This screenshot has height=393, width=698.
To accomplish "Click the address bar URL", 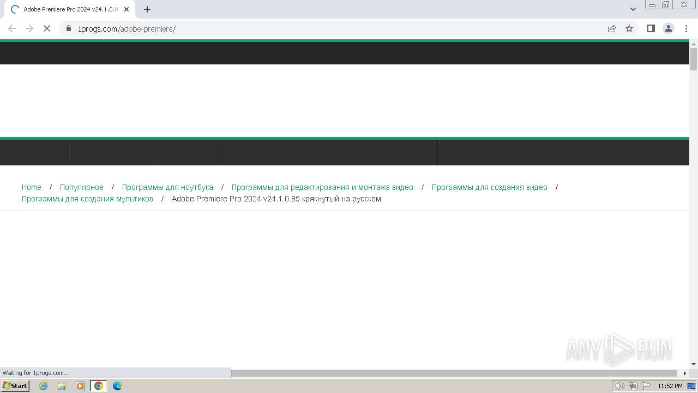I will [x=127, y=29].
